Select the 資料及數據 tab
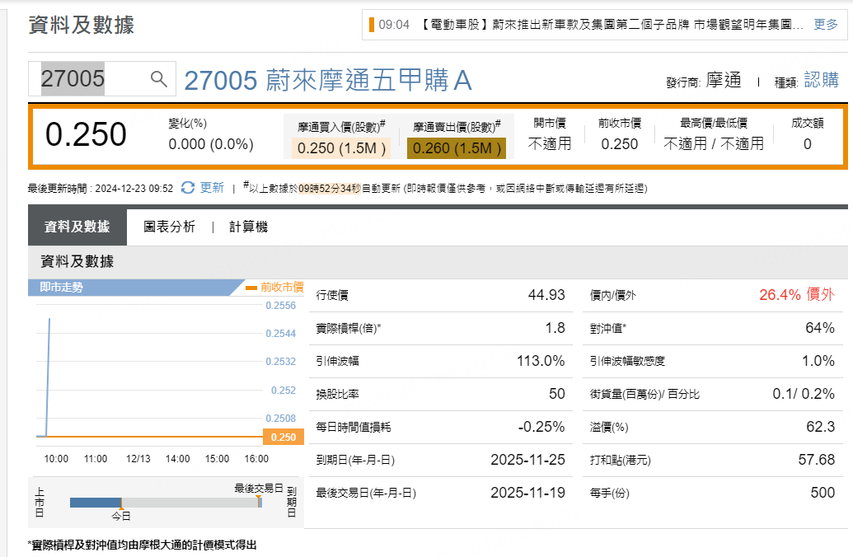 77,227
